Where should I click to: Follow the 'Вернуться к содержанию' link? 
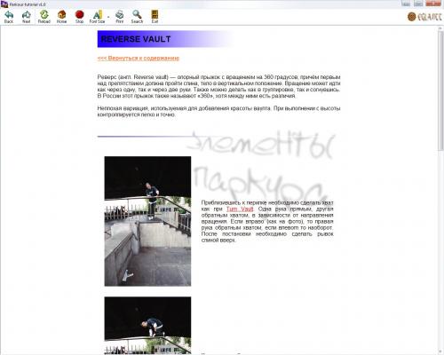pyautogui.click(x=139, y=58)
